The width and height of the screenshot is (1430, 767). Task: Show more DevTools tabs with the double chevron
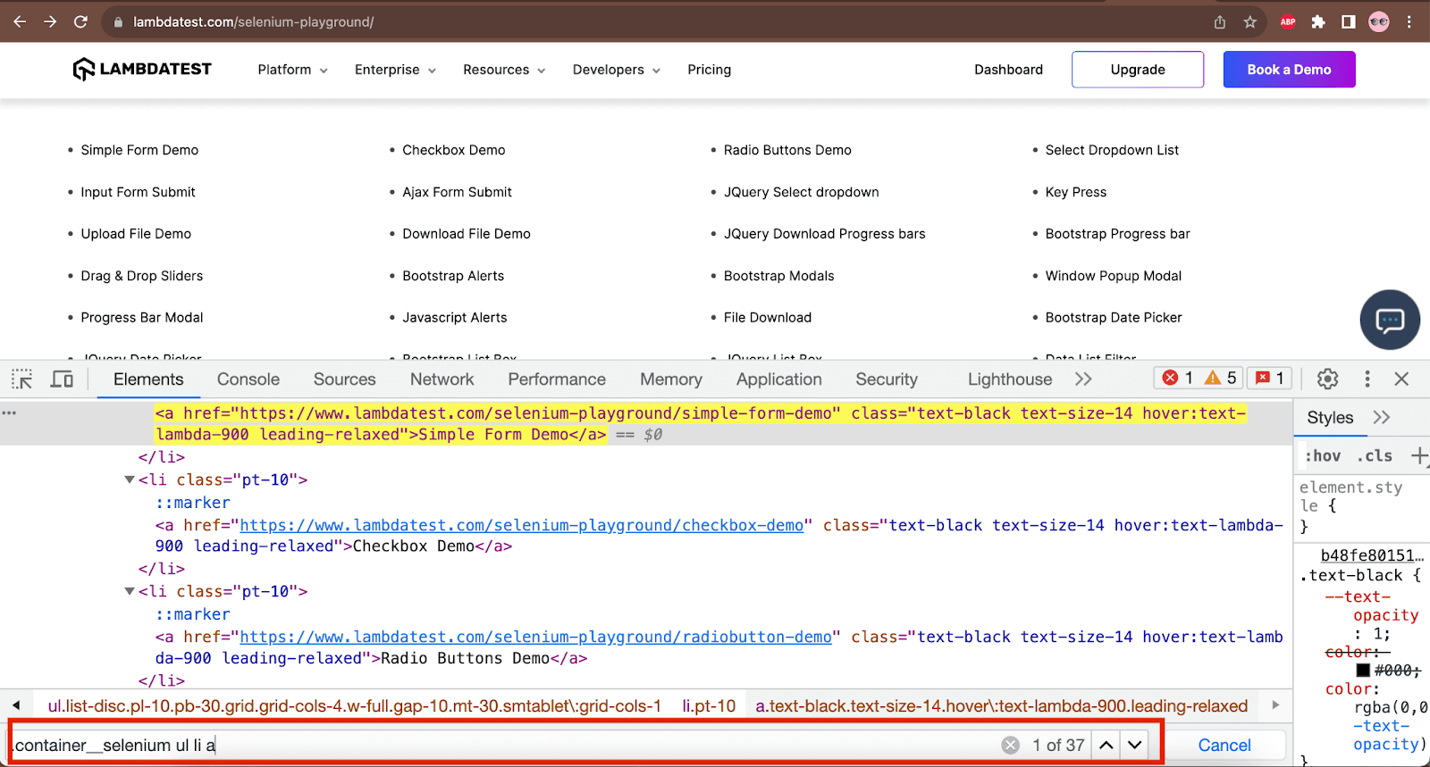tap(1083, 379)
